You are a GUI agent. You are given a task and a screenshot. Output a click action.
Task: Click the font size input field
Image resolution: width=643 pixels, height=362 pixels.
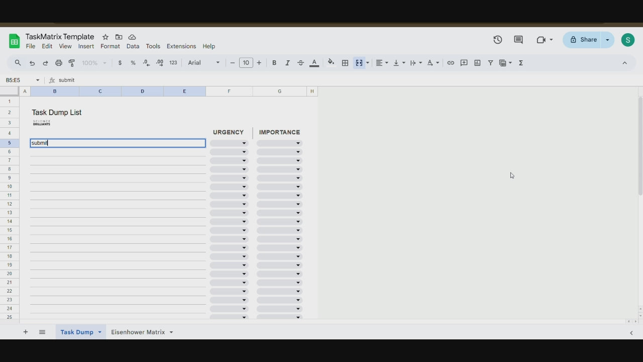pos(246,63)
